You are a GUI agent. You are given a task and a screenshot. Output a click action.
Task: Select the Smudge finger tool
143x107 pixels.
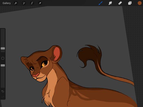[x=110, y=3]
